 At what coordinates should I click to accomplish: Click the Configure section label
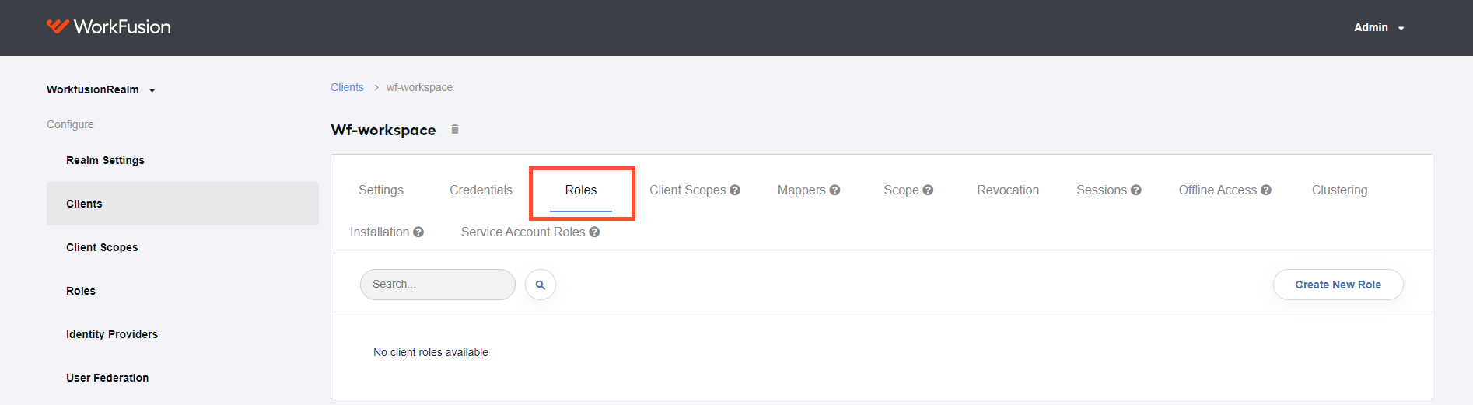(70, 124)
